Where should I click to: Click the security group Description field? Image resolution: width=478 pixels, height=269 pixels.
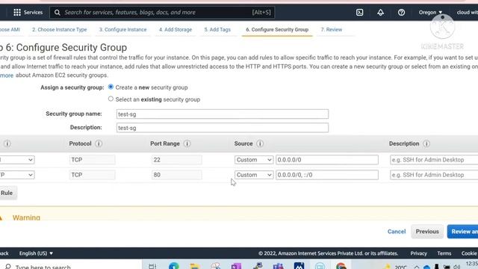[223, 128]
